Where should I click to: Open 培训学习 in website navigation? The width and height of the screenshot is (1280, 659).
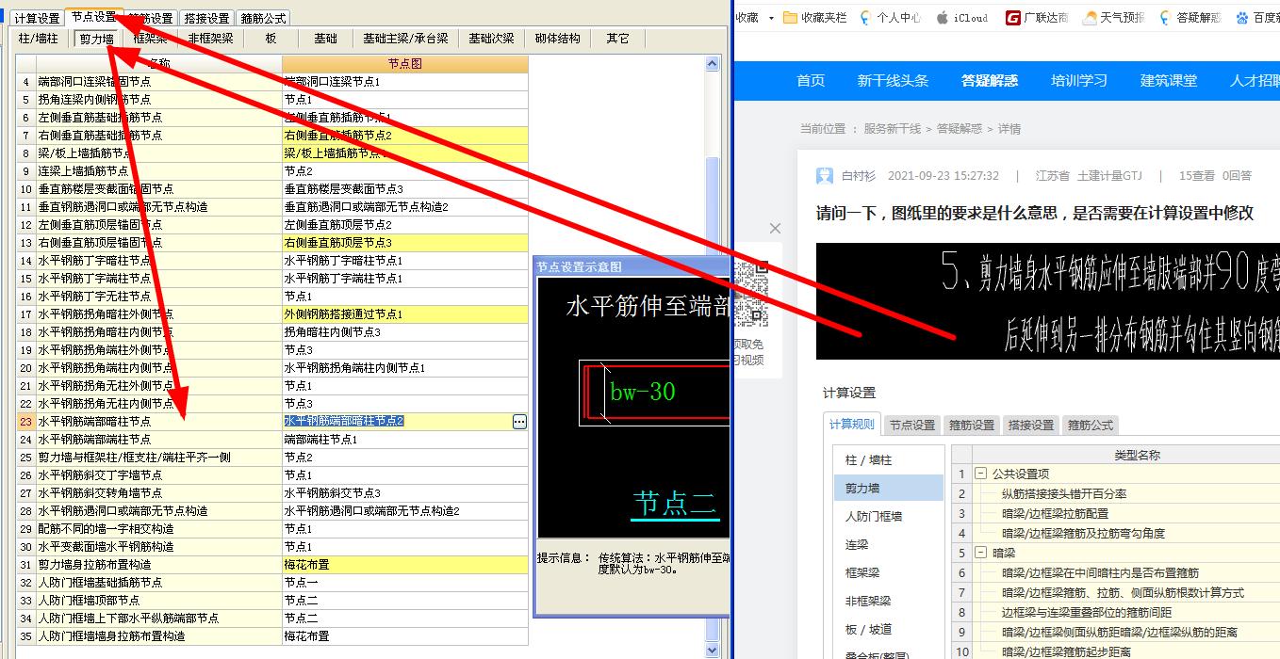1079,81
